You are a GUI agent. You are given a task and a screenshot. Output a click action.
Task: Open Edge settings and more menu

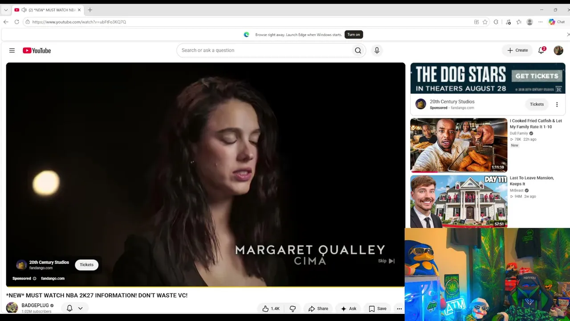click(540, 22)
